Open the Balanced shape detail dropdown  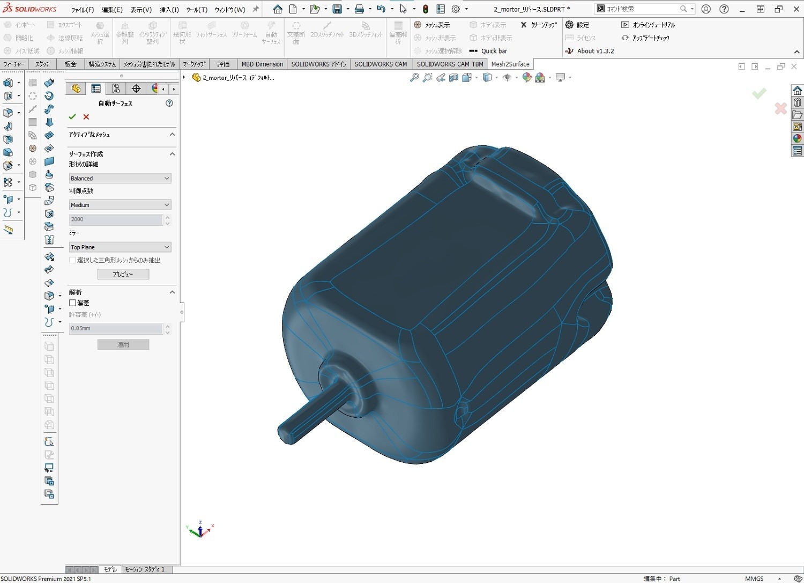120,178
